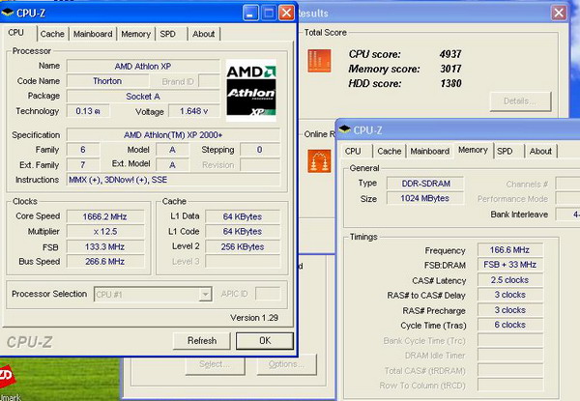Click the CAS# Latency value 2.5 clocks

[x=510, y=280]
